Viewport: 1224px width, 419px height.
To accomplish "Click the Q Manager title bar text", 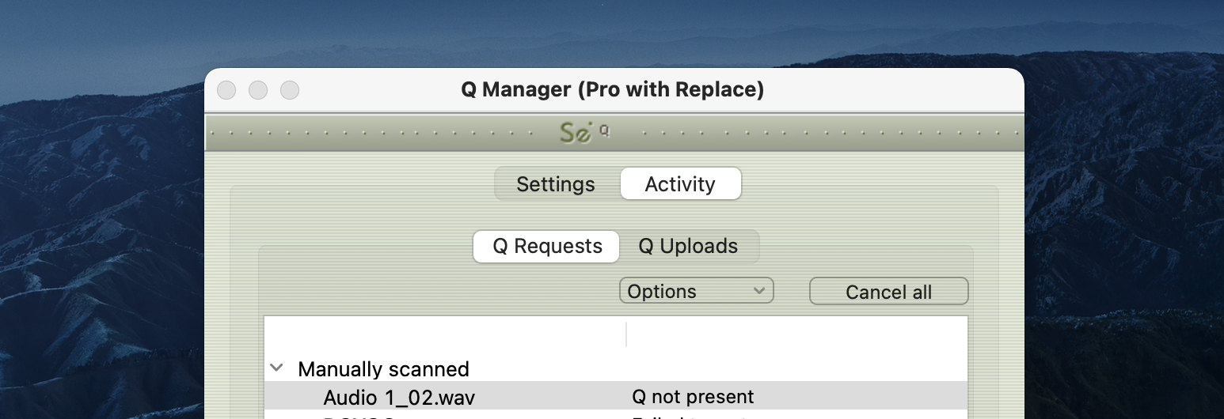I will click(x=612, y=89).
